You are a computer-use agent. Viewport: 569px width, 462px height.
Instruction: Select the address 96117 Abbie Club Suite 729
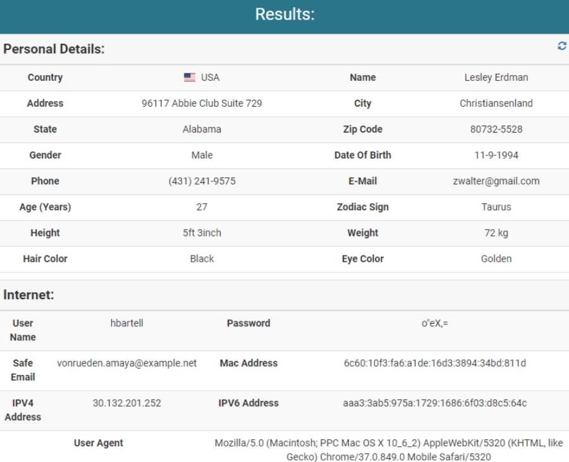pos(201,103)
